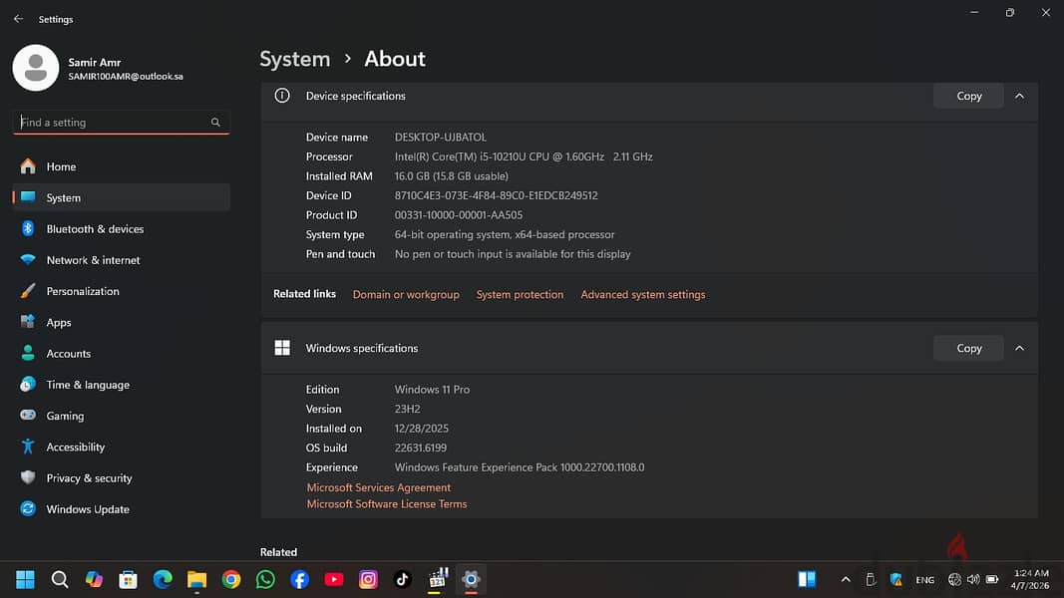The image size is (1064, 598).
Task: Open Accounts settings
Action: [x=121, y=353]
